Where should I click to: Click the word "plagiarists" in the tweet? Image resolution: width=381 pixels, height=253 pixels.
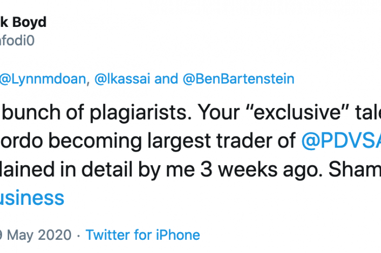coord(141,113)
